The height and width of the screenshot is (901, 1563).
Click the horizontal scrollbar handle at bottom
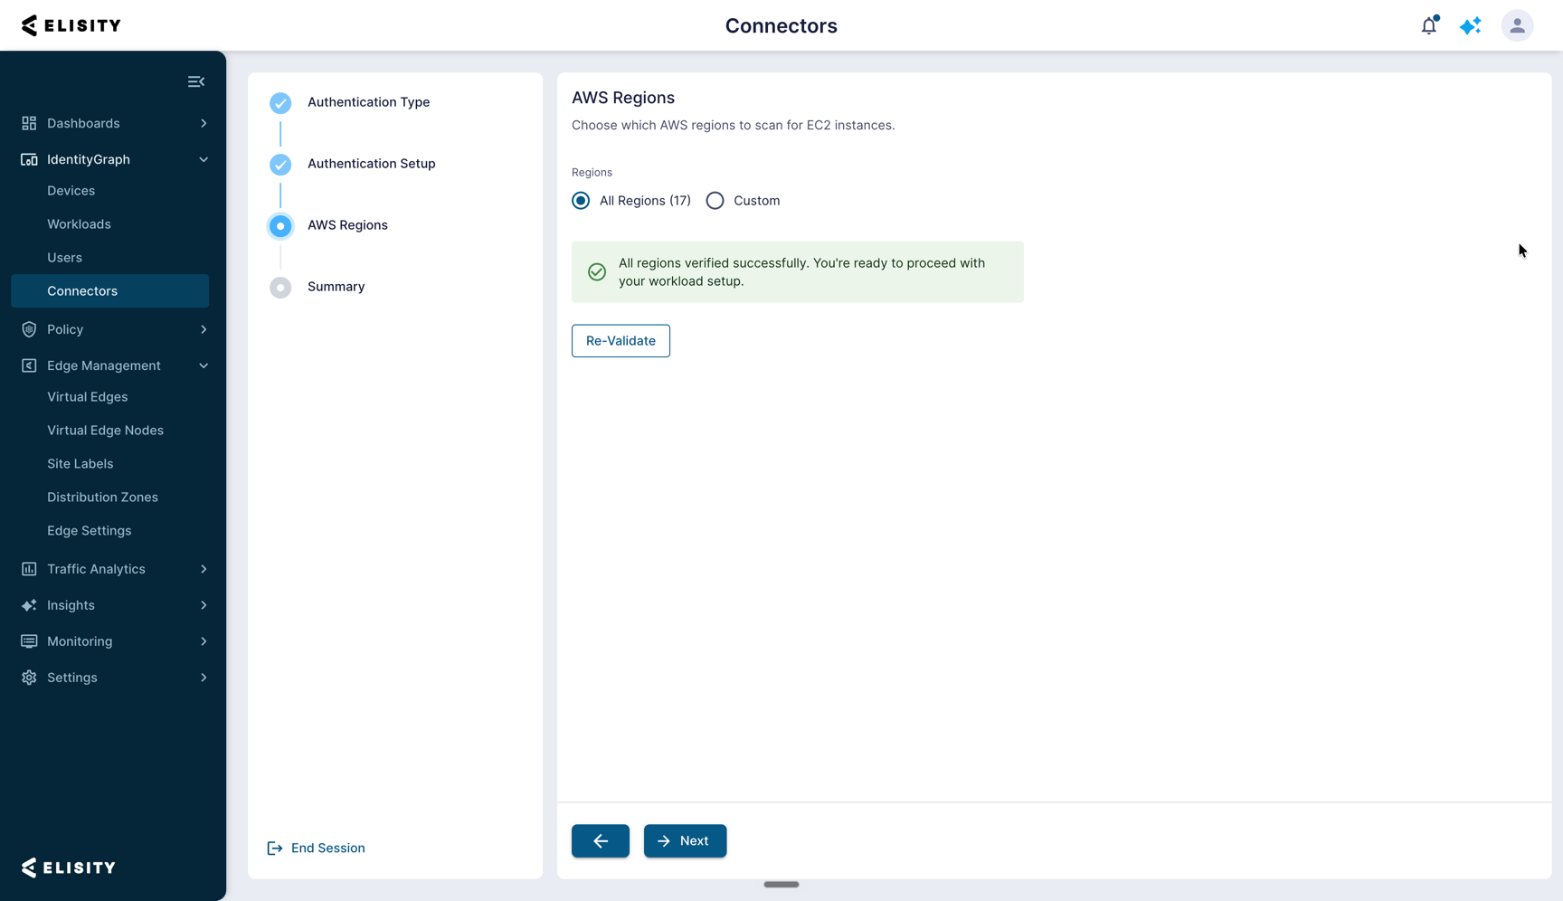coord(781,885)
